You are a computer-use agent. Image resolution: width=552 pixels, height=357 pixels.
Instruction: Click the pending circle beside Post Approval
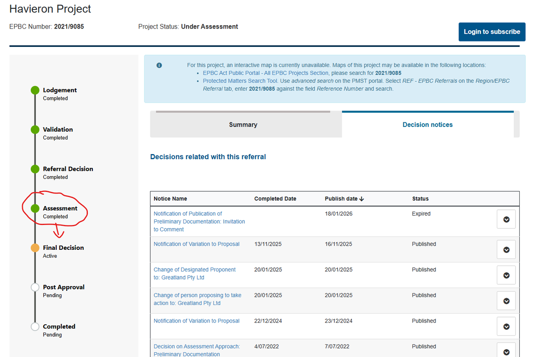(x=35, y=287)
